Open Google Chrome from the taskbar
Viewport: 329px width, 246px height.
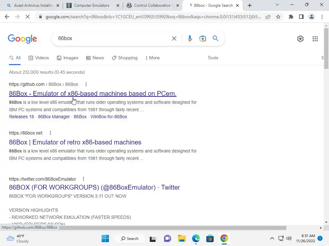pyautogui.click(x=224, y=238)
